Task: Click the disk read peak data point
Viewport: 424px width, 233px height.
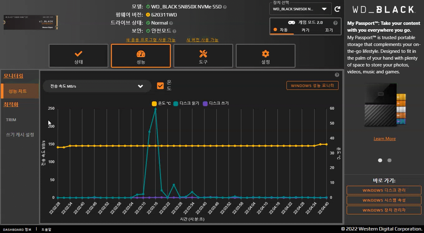Action: (x=156, y=109)
